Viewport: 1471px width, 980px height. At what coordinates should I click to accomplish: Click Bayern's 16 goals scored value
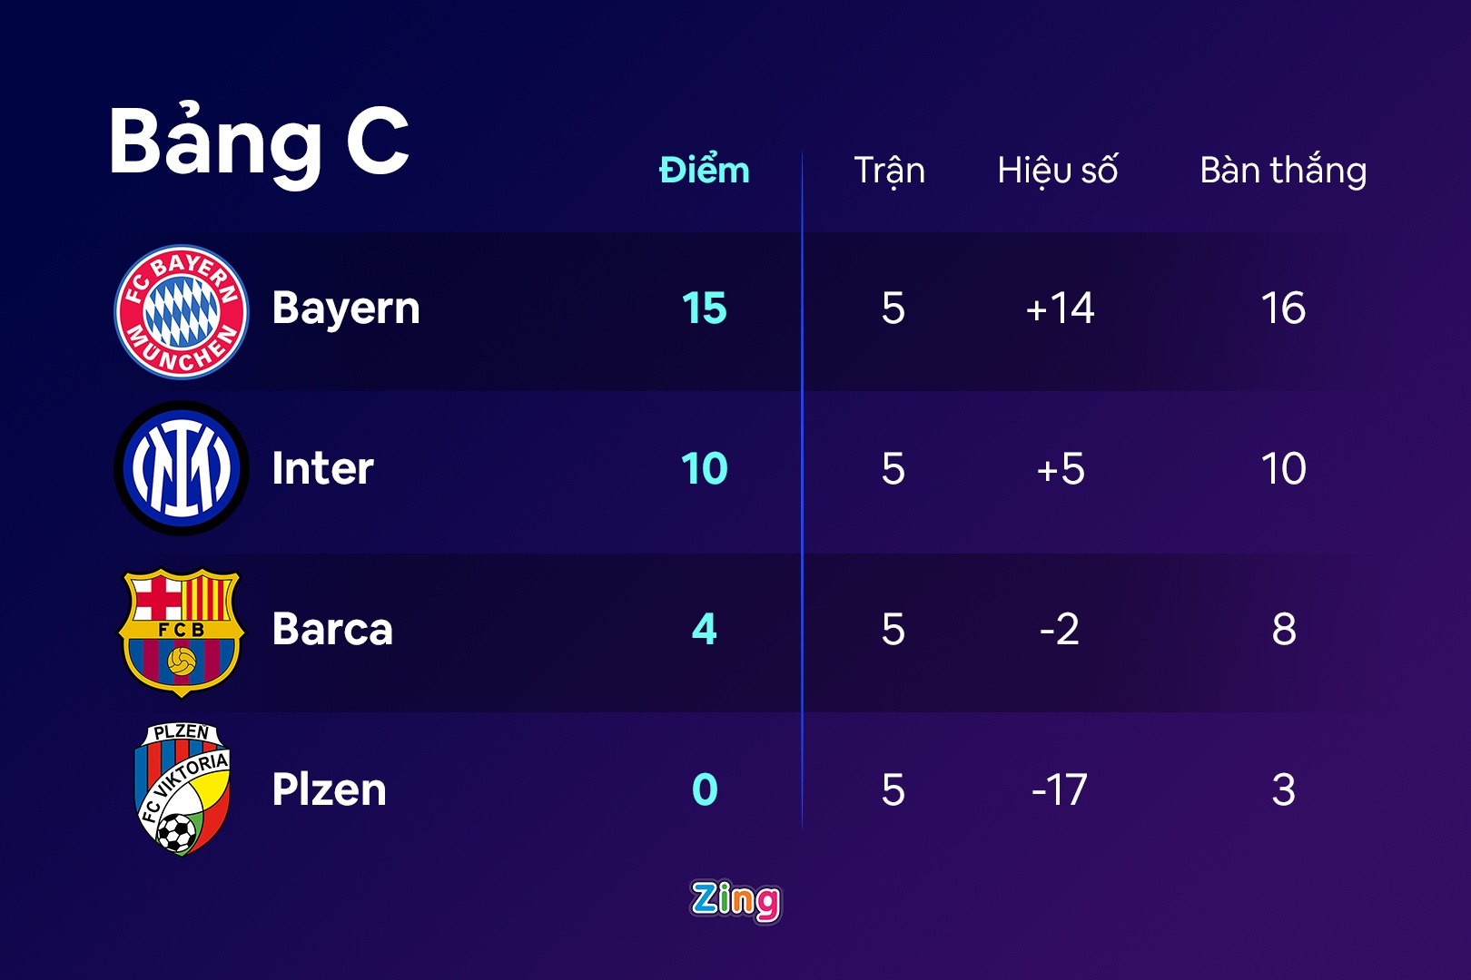pyautogui.click(x=1283, y=309)
